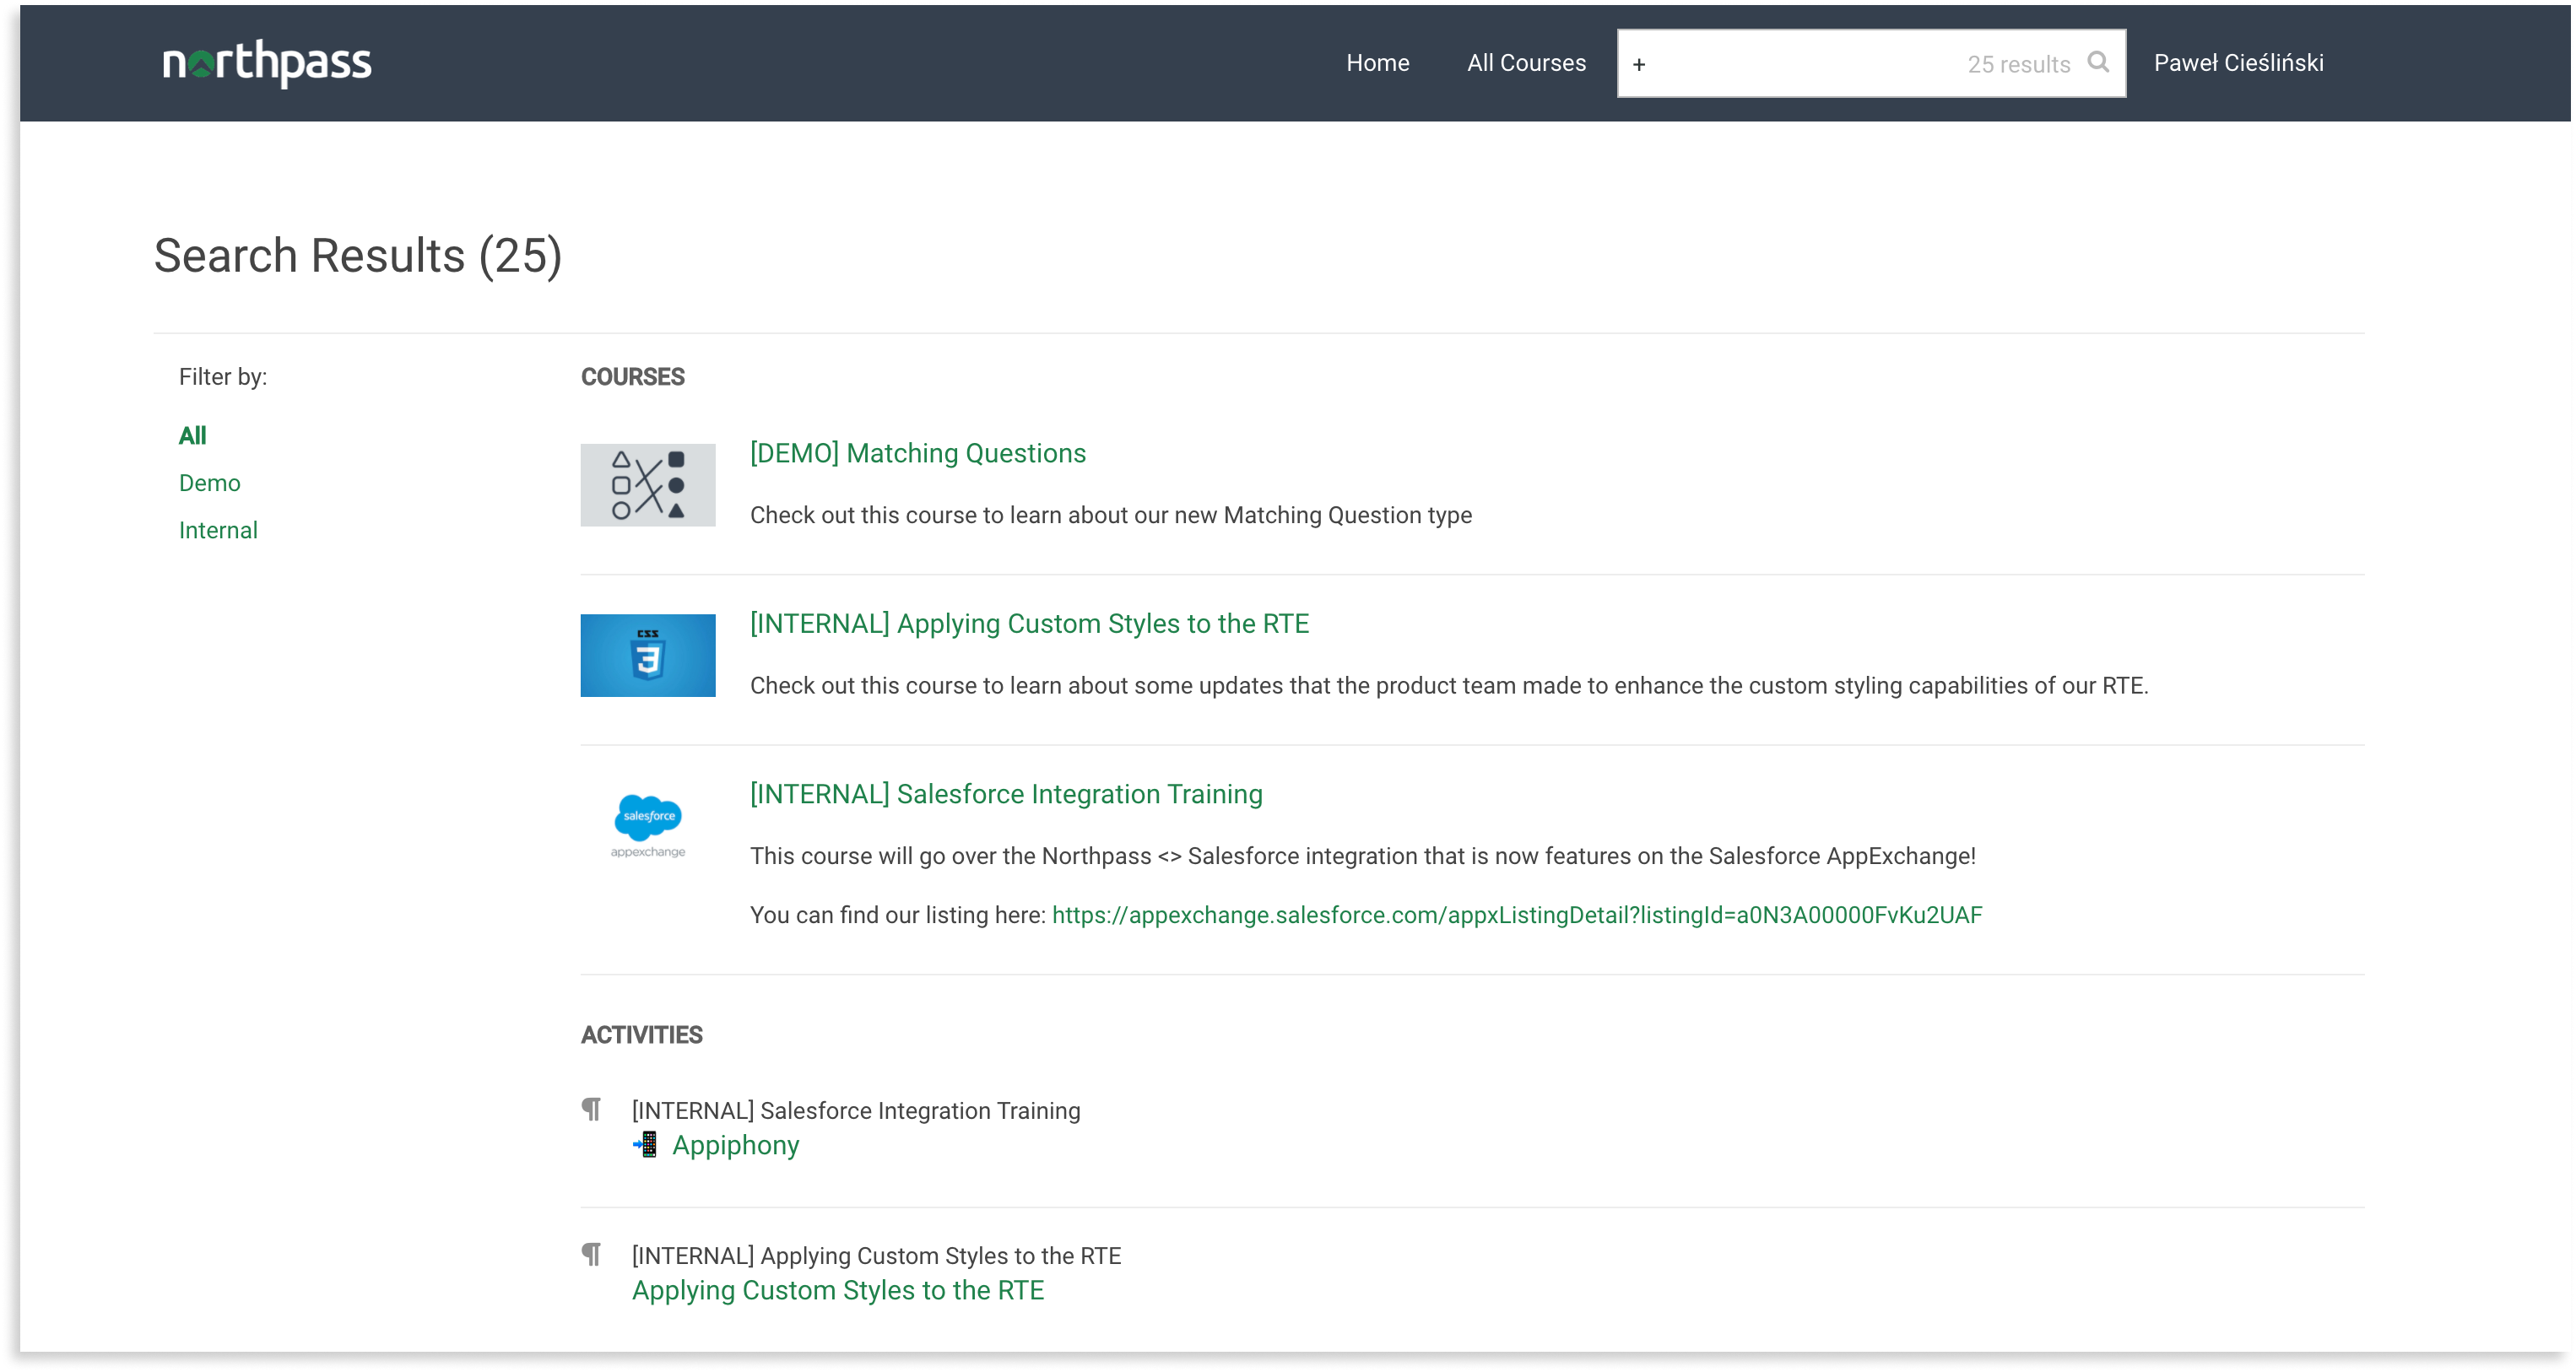
Task: Open [INTERNAL] Salesforce Integration Training course title
Action: pyautogui.click(x=1006, y=794)
